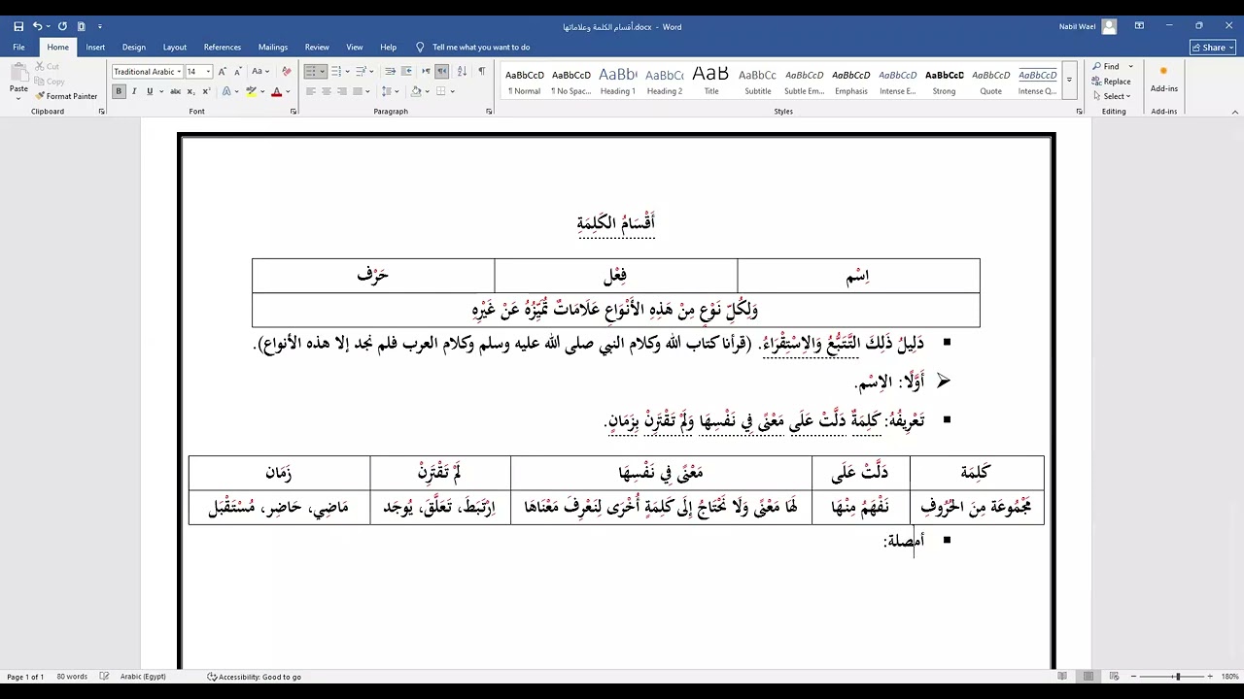Open the Layout tab
Image resolution: width=1244 pixels, height=699 pixels.
[175, 47]
